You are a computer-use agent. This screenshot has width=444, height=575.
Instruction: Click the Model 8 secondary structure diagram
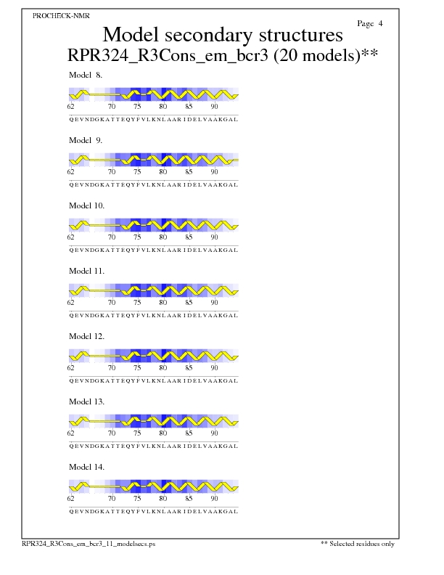click(x=154, y=94)
